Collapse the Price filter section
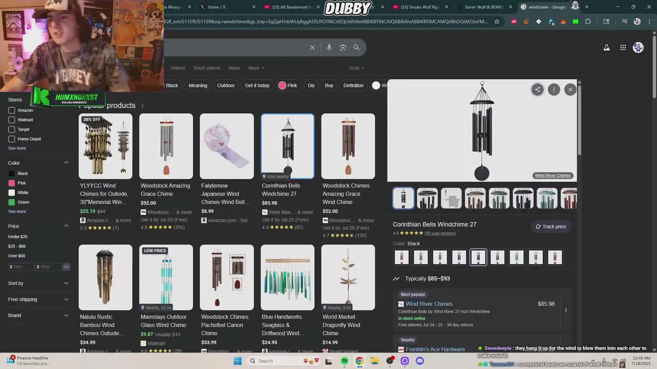657x369 pixels. pos(66,226)
